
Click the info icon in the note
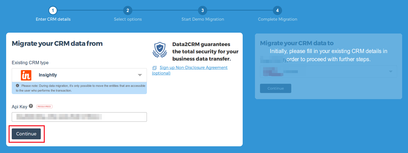[18, 85]
